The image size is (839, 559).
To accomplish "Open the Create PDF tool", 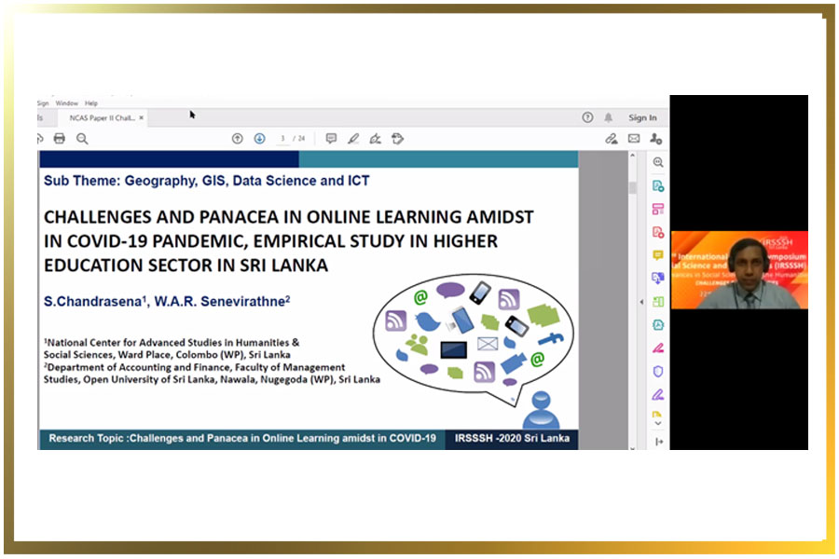I will pos(658,232).
